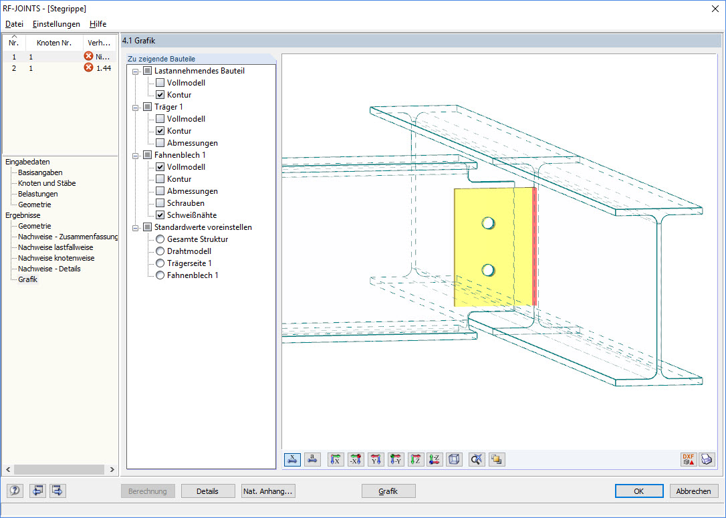Screen dimensions: 726x518
Task: Go to next table with right arrow
Action: click(57, 490)
